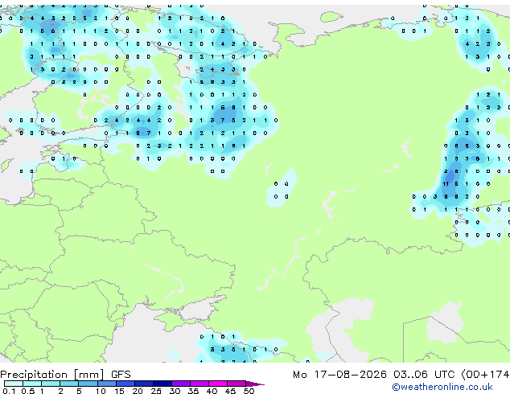Pick the 35–40 mm violet legend box

click(199, 384)
